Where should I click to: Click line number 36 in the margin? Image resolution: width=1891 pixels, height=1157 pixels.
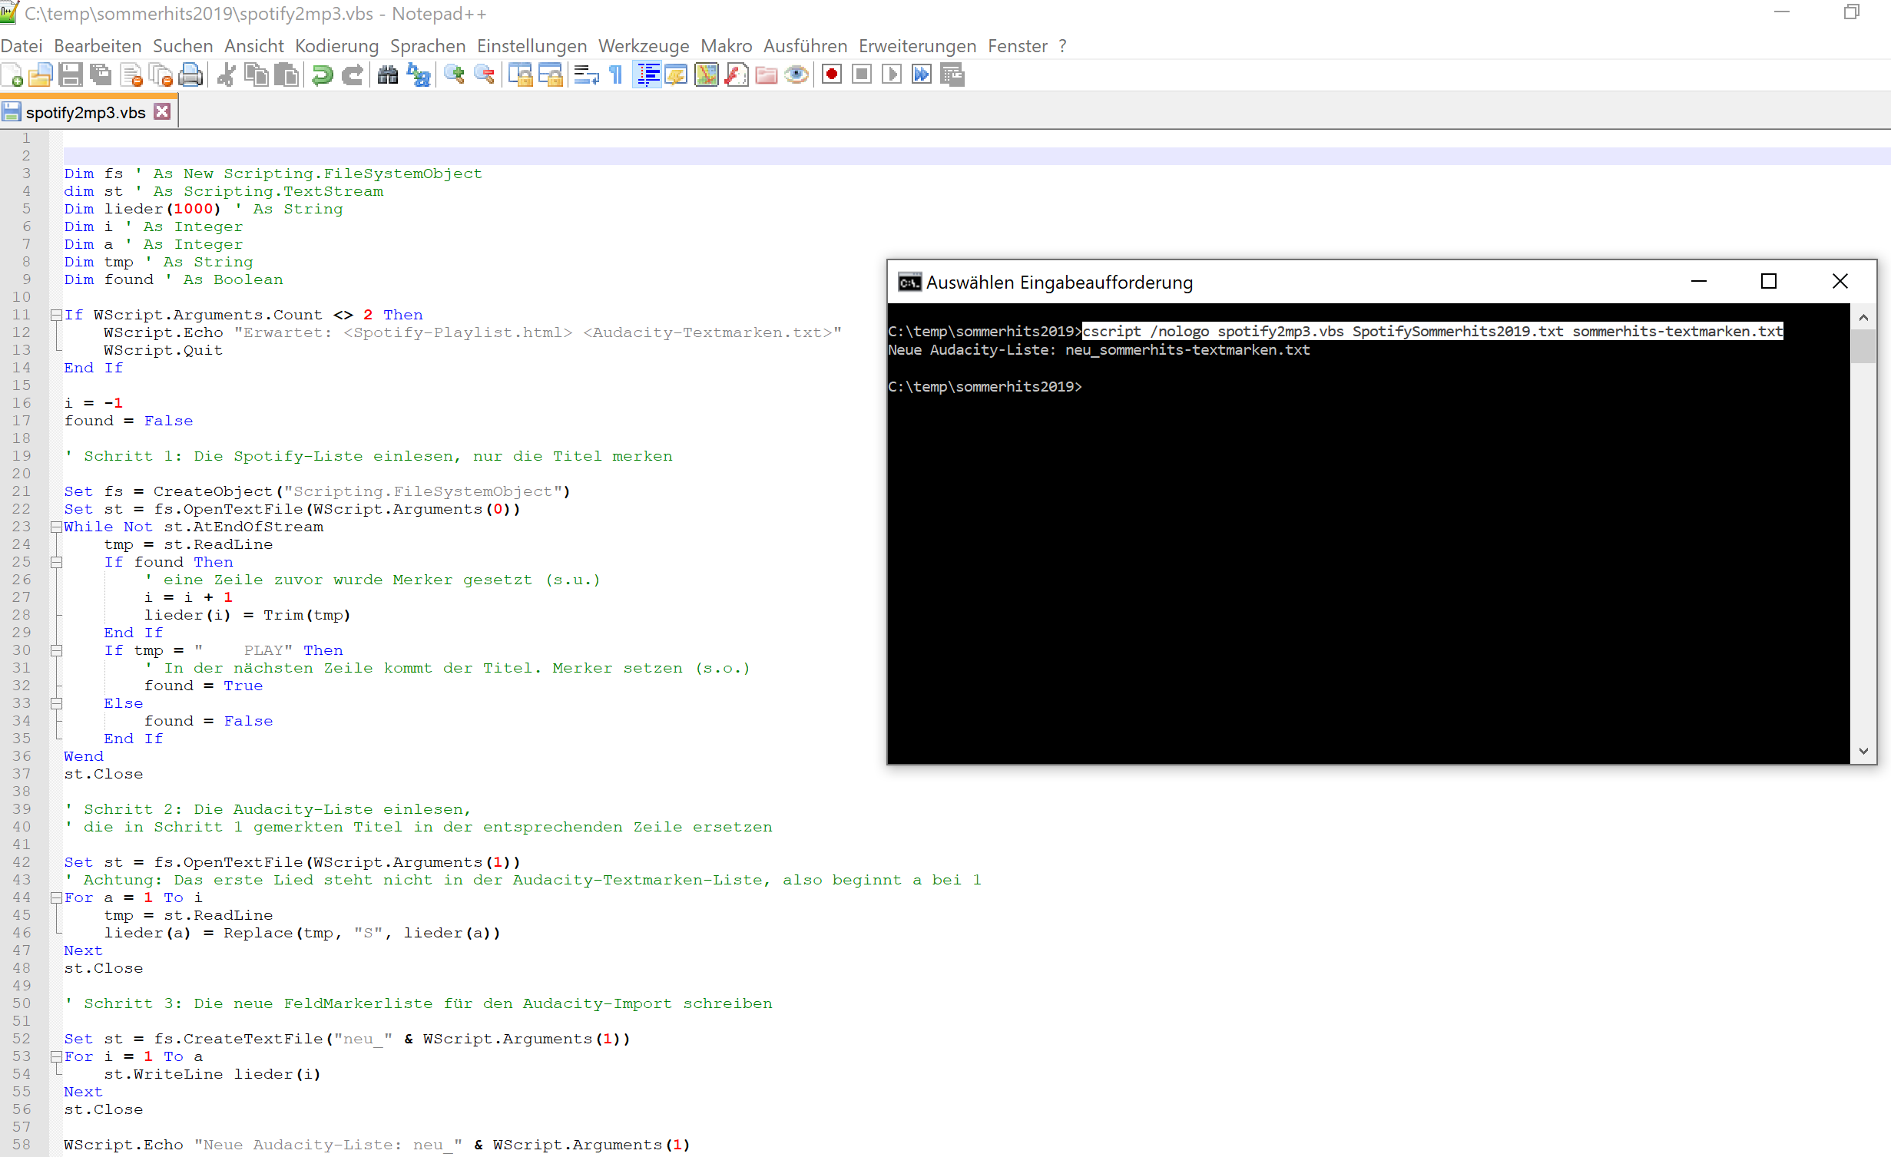tap(22, 756)
